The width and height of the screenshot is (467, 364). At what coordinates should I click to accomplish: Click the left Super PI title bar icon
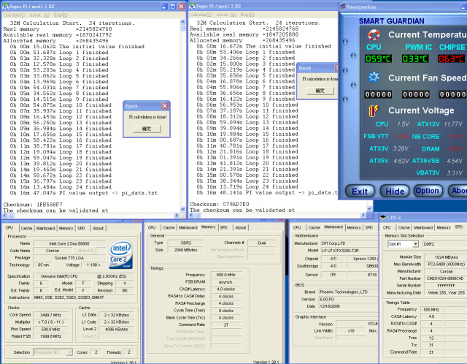5,7
